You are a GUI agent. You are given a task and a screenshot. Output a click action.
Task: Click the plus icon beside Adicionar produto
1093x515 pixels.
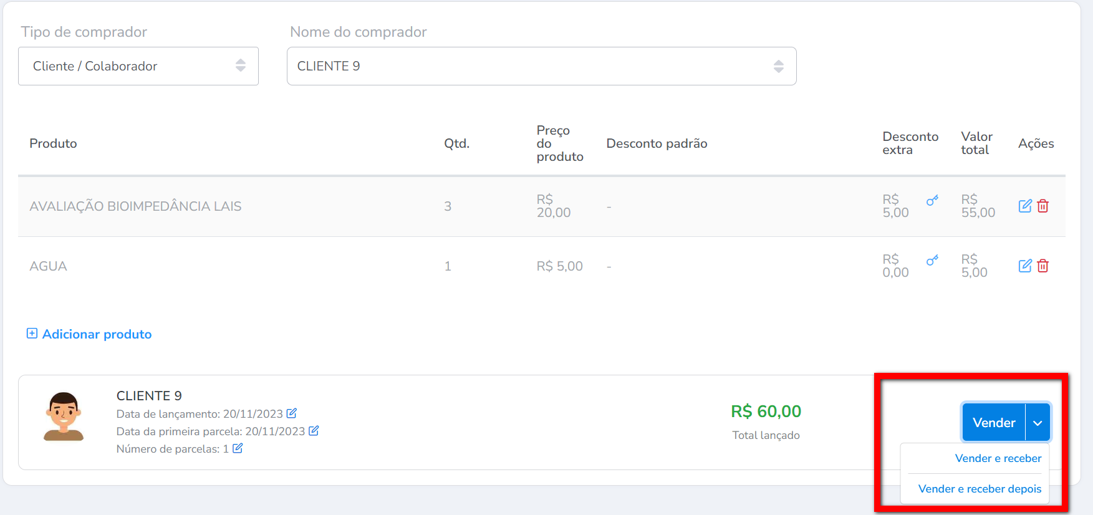pyautogui.click(x=32, y=334)
